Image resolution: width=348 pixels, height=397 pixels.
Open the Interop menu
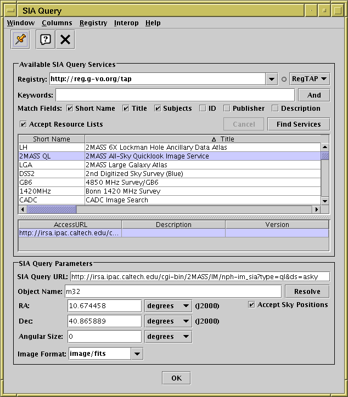(126, 23)
